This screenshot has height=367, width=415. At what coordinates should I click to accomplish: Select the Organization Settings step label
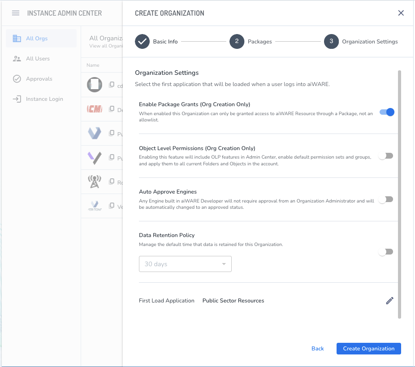370,42
